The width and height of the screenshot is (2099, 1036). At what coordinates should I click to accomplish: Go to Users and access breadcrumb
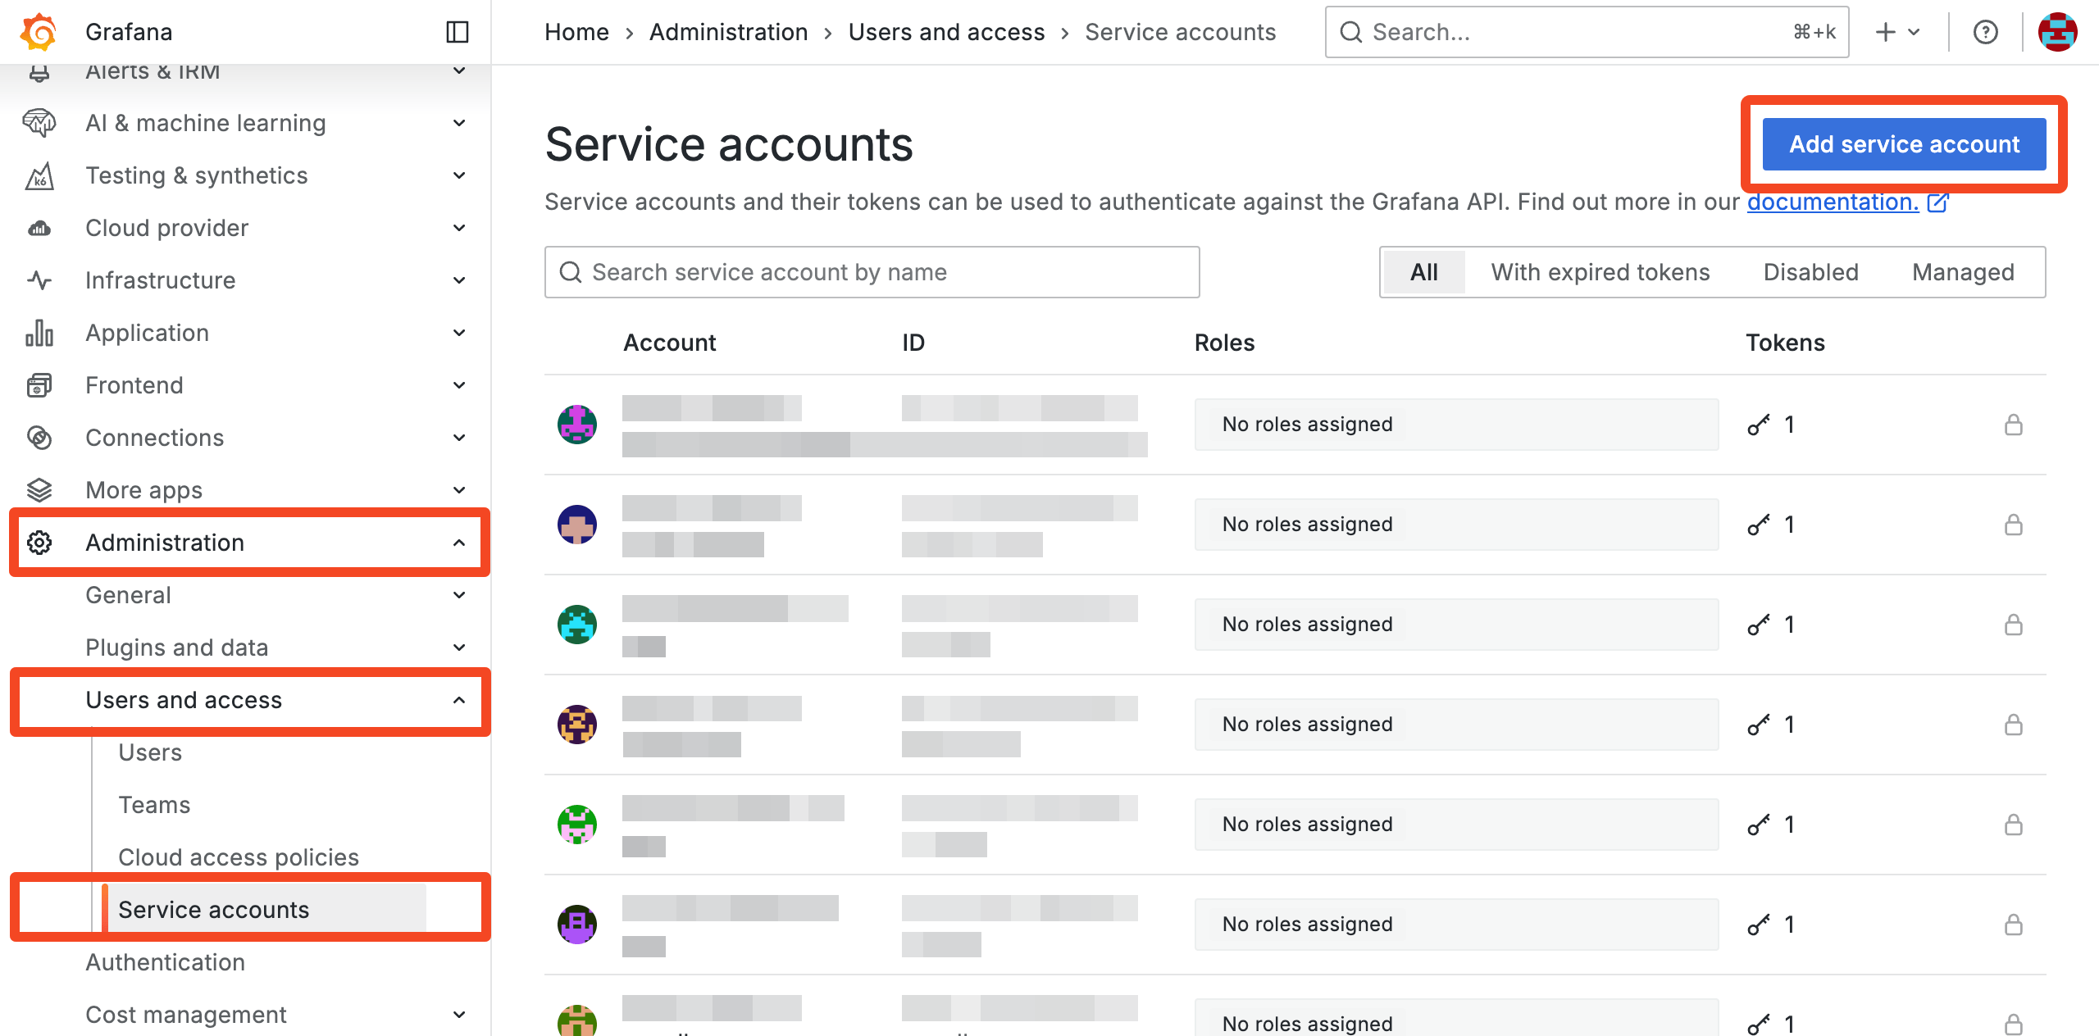point(946,32)
